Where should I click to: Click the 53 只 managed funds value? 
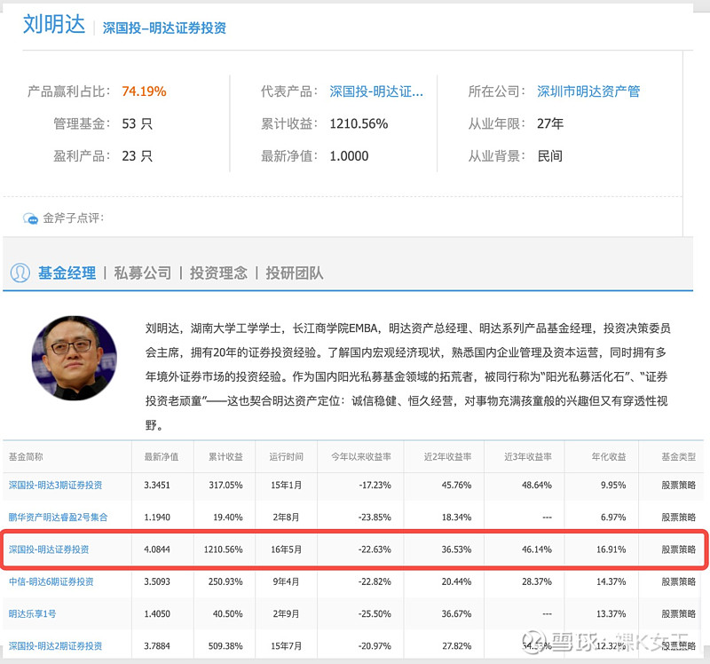(138, 123)
